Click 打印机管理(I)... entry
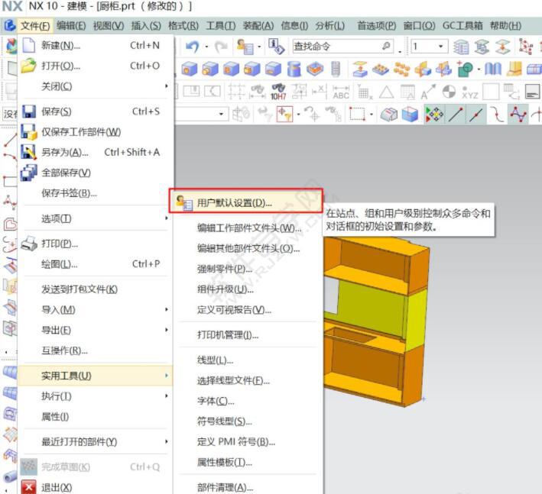Screen dimensions: 542x494 coord(247,335)
